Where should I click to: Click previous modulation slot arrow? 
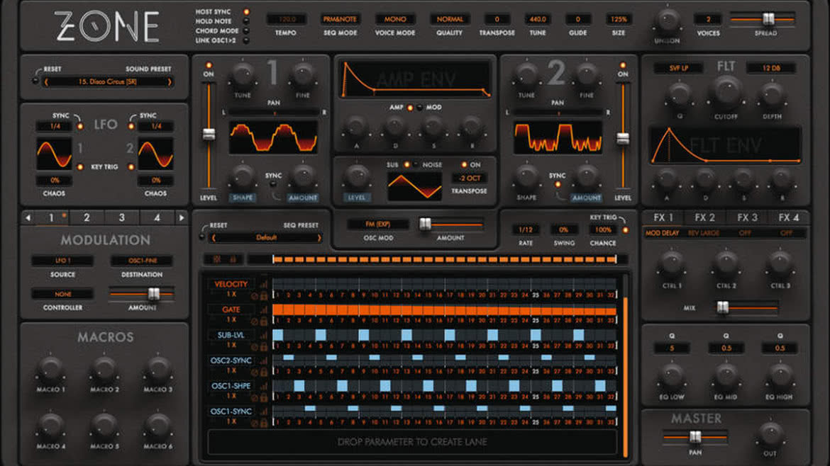coord(28,217)
